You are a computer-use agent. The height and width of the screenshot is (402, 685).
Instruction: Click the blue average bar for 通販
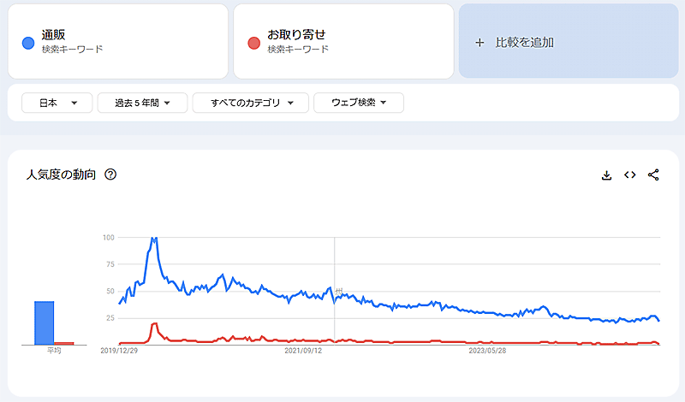45,322
